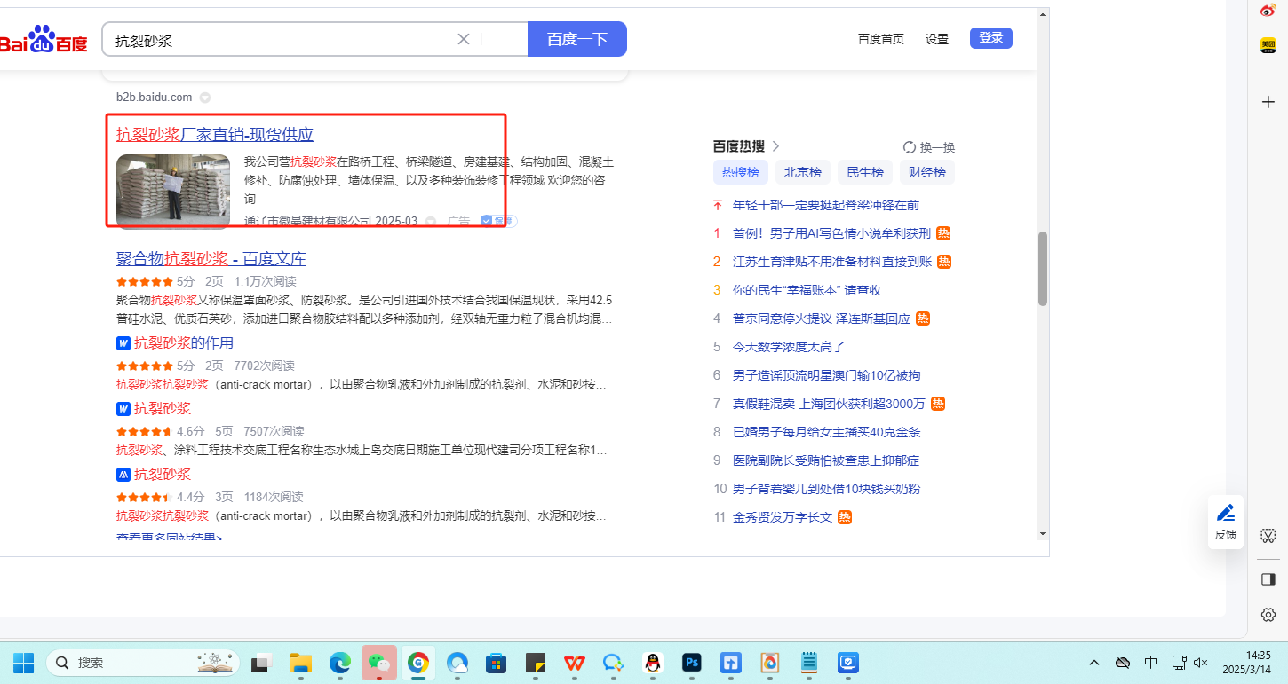Expand the arrow next to b2b.baidu.com
Viewport: 1288px width, 684px height.
click(x=205, y=98)
